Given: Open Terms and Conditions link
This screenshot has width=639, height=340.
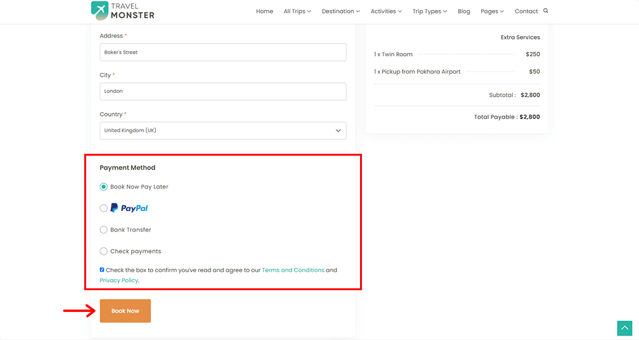Looking at the screenshot, I should click(293, 270).
